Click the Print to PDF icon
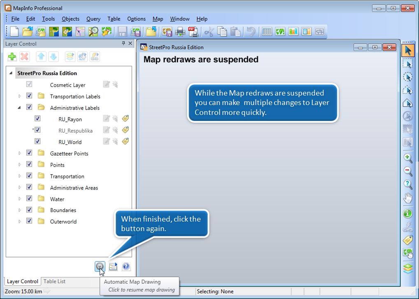 (193, 32)
